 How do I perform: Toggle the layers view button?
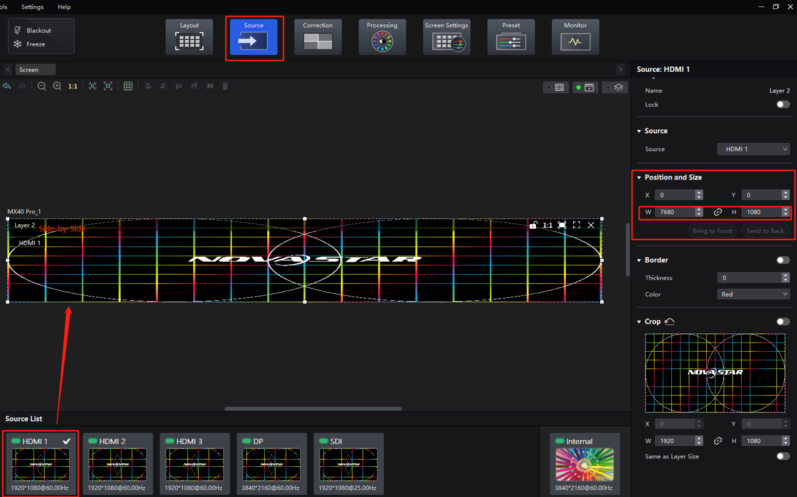tap(615, 88)
